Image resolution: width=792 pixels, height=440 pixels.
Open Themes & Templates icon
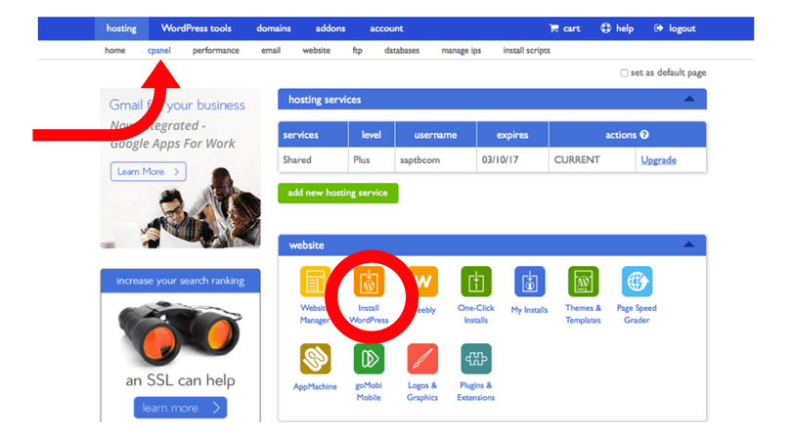(583, 282)
